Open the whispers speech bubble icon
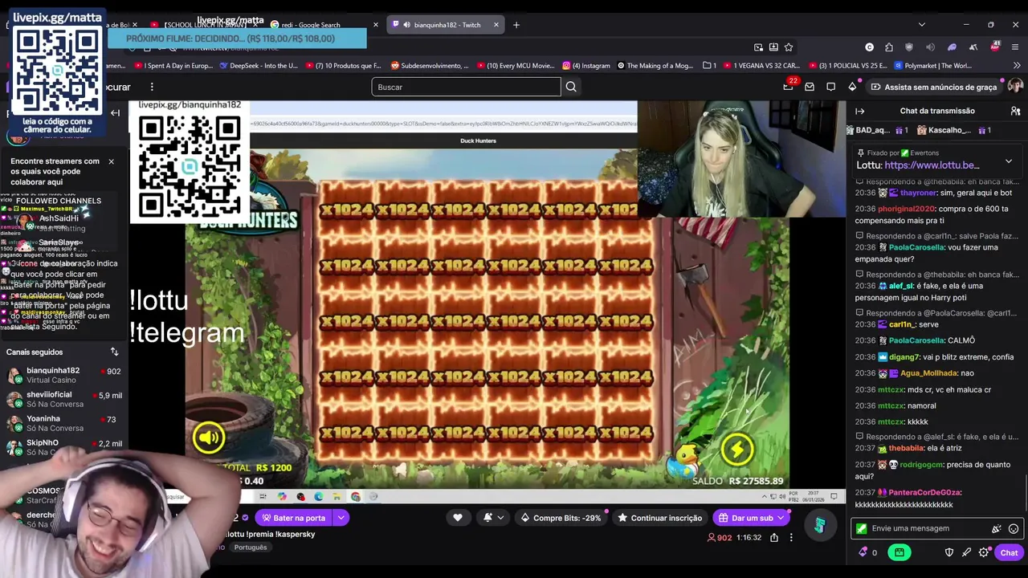Viewport: 1028px width, 578px height. [831, 87]
